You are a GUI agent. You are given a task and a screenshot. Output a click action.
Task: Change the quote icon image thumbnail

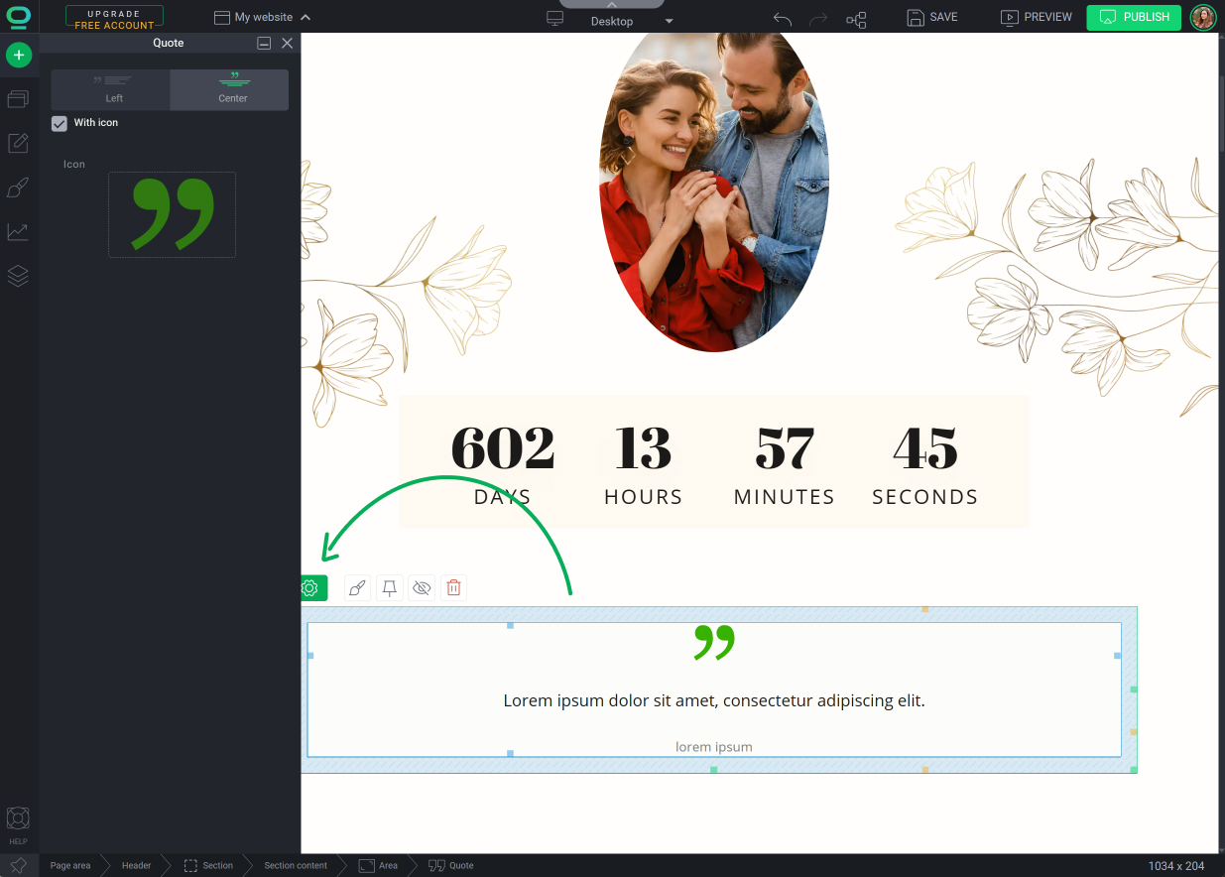172,214
